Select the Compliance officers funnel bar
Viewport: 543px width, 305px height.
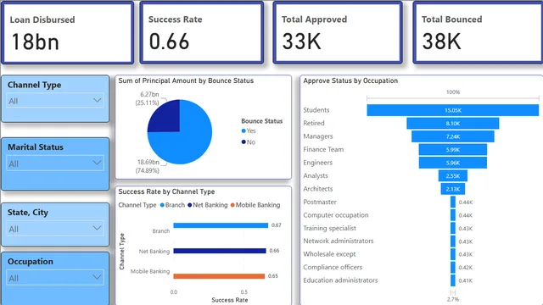[x=452, y=268]
